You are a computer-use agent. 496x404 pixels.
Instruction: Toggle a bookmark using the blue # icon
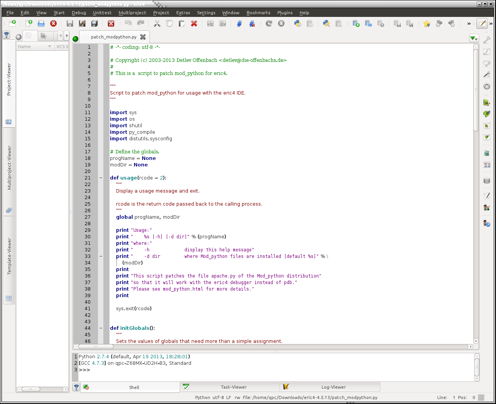239,23
